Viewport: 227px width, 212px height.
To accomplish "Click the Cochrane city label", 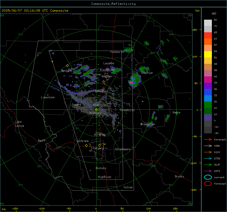I will [x=82, y=141].
